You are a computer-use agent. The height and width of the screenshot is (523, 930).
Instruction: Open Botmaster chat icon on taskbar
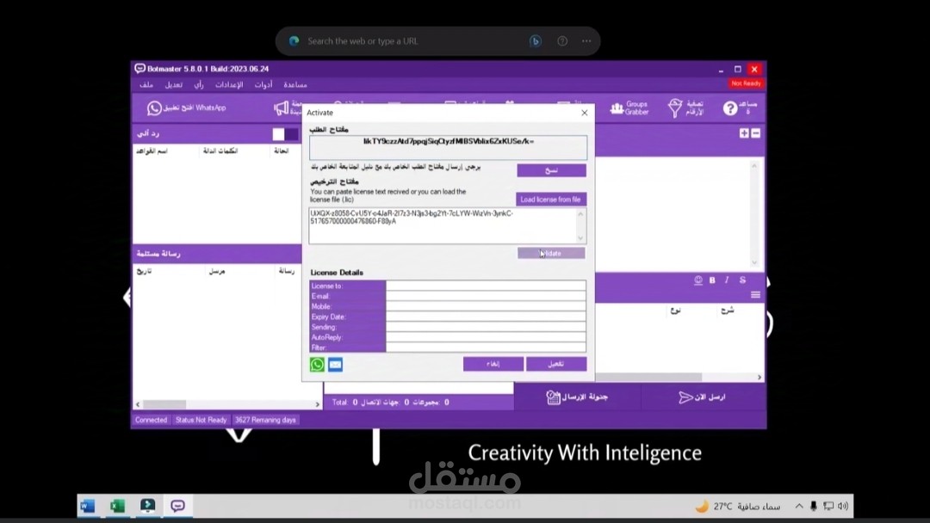[177, 506]
